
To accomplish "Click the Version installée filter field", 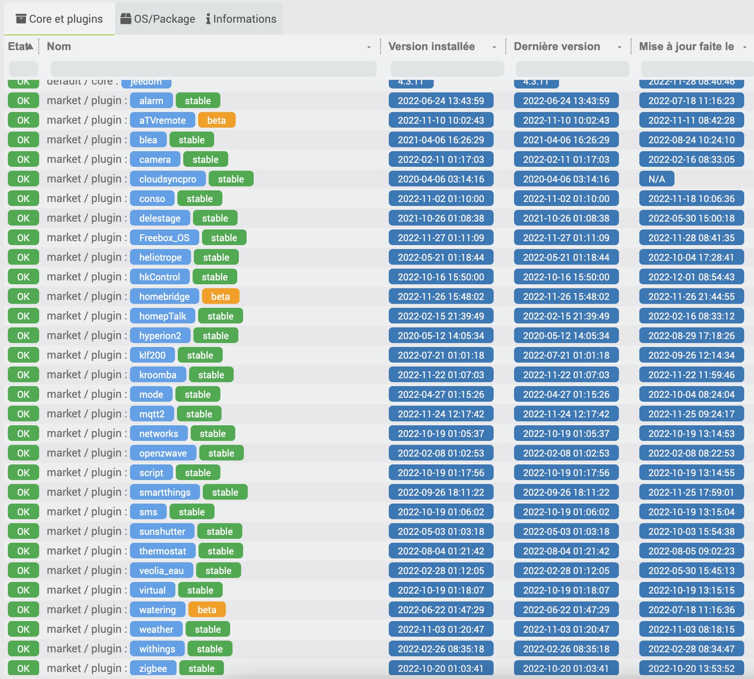I will (447, 69).
